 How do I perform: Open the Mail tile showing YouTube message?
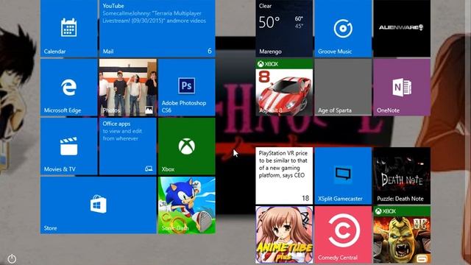(157, 28)
